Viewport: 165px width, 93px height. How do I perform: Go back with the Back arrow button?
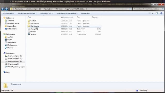pyautogui.click(x=3, y=9)
